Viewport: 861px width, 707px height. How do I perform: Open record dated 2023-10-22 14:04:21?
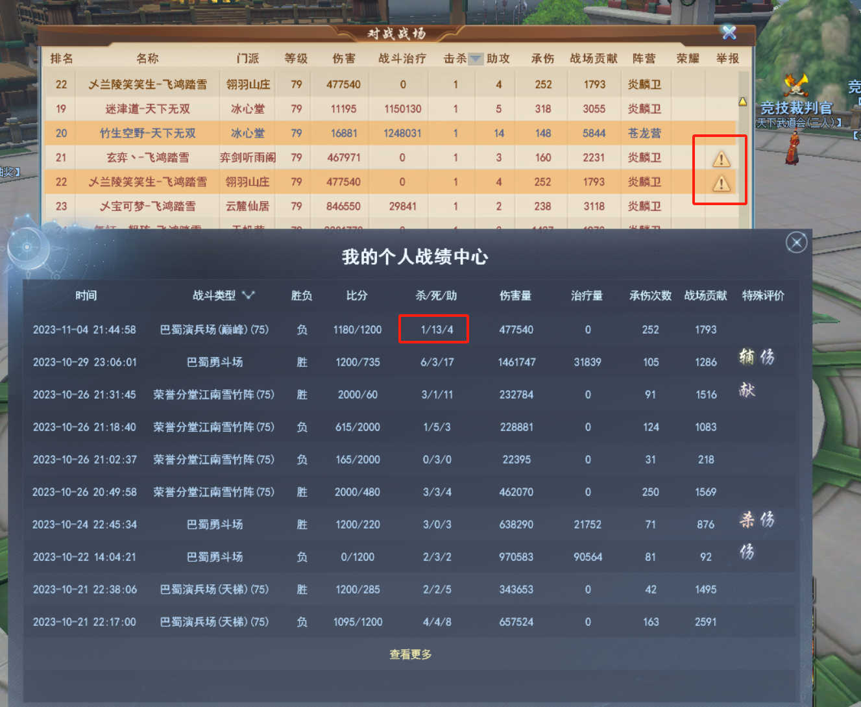[x=410, y=557]
